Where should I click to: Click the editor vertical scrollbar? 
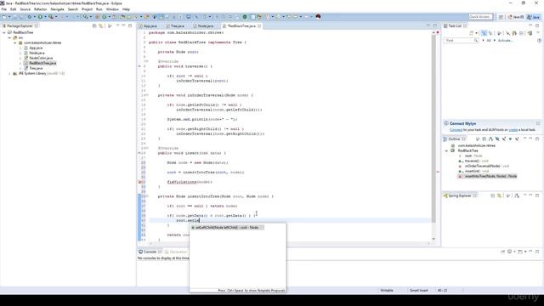(433, 128)
